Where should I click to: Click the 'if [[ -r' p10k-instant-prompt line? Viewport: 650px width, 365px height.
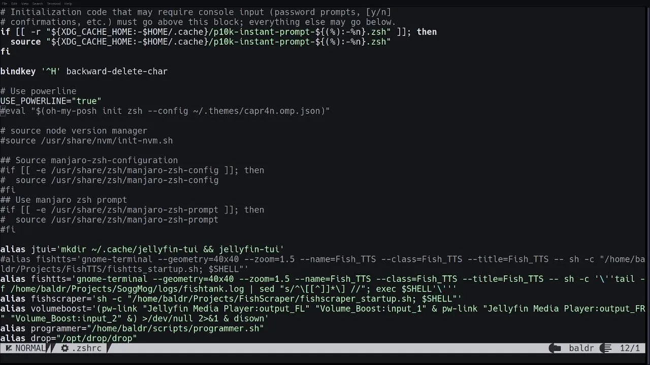[x=218, y=32]
